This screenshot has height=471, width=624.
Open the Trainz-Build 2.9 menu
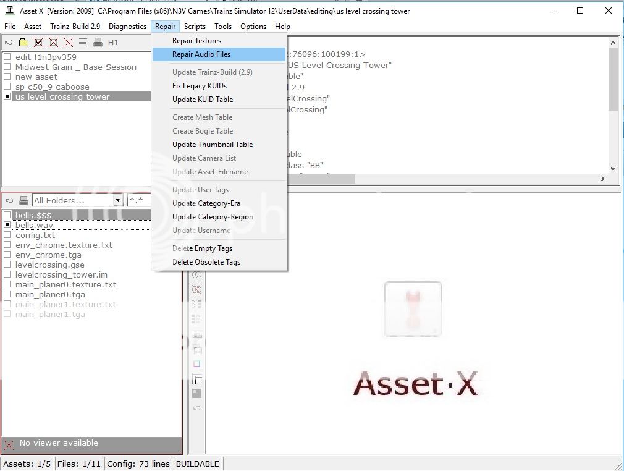75,27
